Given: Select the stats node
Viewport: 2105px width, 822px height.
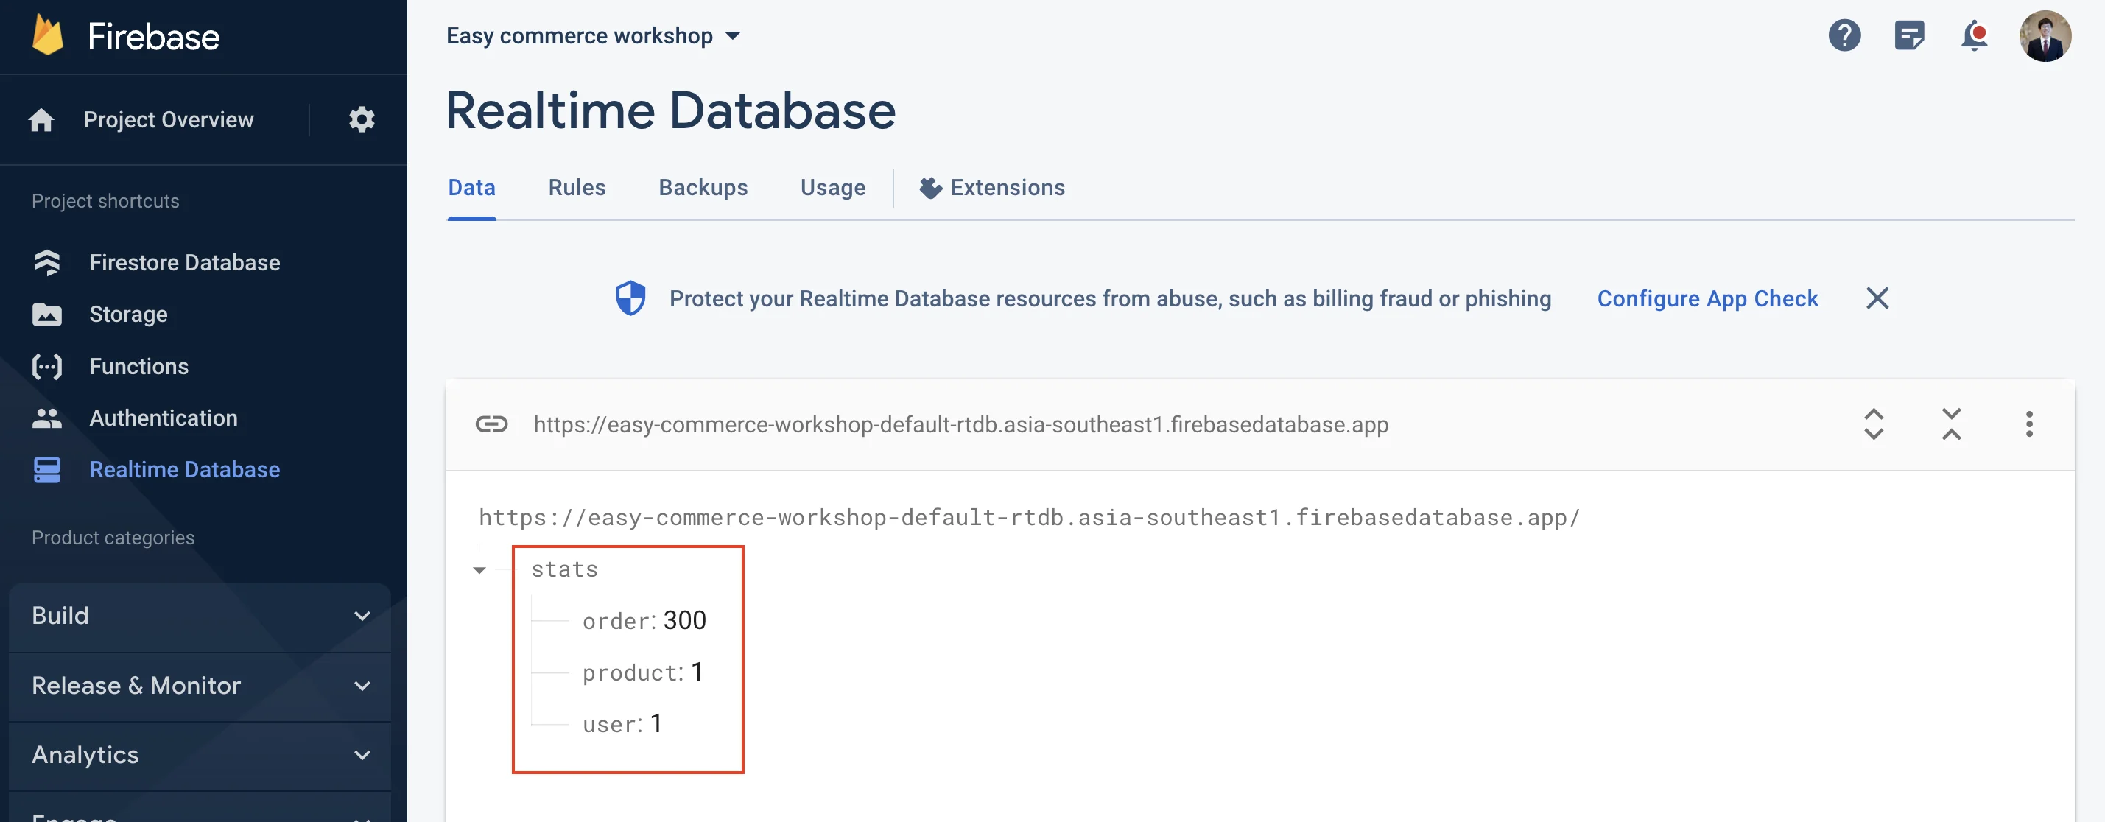Looking at the screenshot, I should click(x=565, y=569).
